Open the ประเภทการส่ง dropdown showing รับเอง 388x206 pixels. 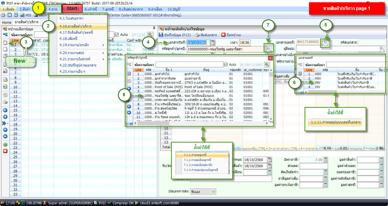[x=203, y=192]
